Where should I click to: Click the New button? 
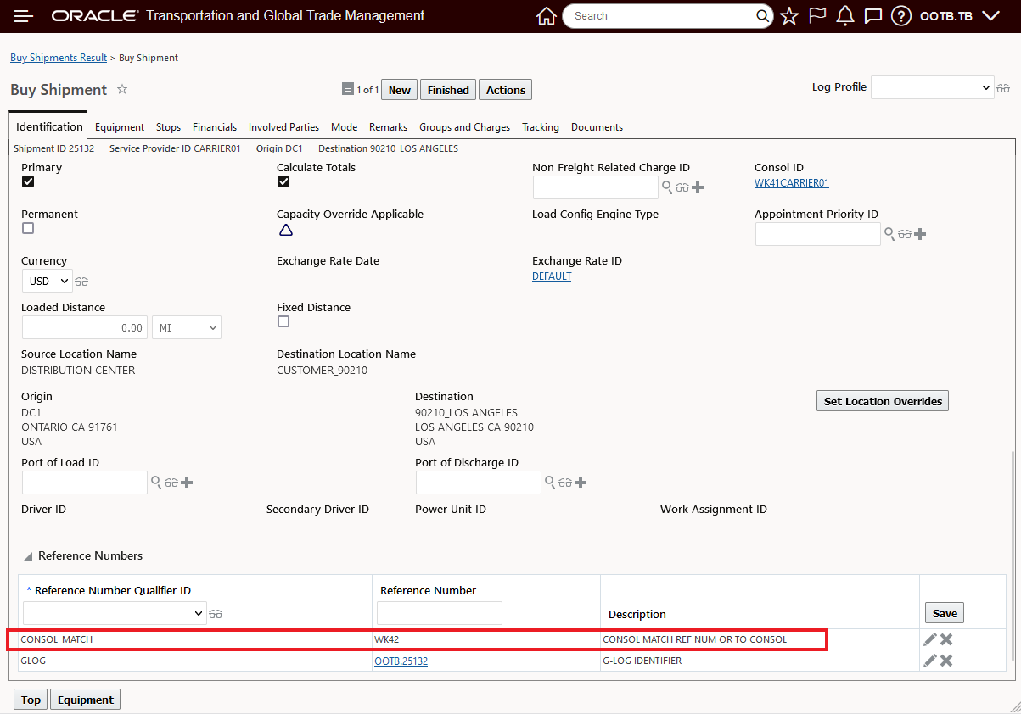coord(400,90)
